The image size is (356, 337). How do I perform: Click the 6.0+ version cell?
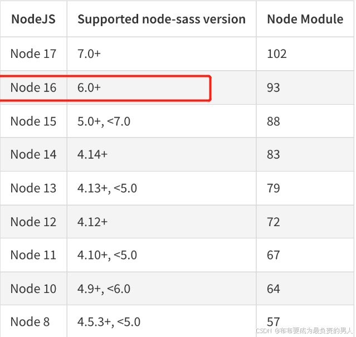89,87
